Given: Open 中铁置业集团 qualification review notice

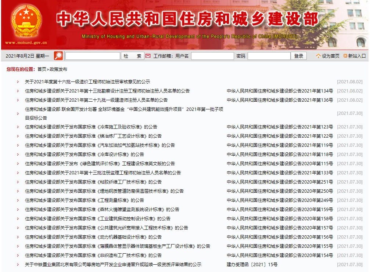Looking at the screenshot, I should point(113,265).
